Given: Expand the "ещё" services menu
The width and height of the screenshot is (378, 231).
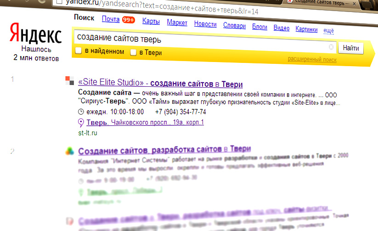Looking at the screenshot, I should pyautogui.click(x=328, y=31).
